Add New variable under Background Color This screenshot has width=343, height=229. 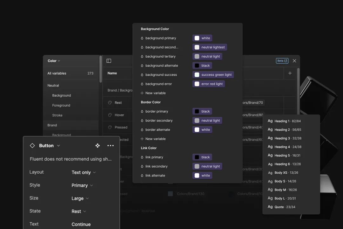pos(153,93)
